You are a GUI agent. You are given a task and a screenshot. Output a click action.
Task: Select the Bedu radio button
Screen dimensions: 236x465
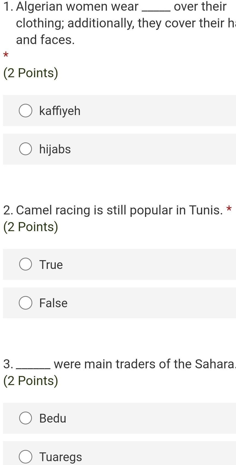coord(26,418)
